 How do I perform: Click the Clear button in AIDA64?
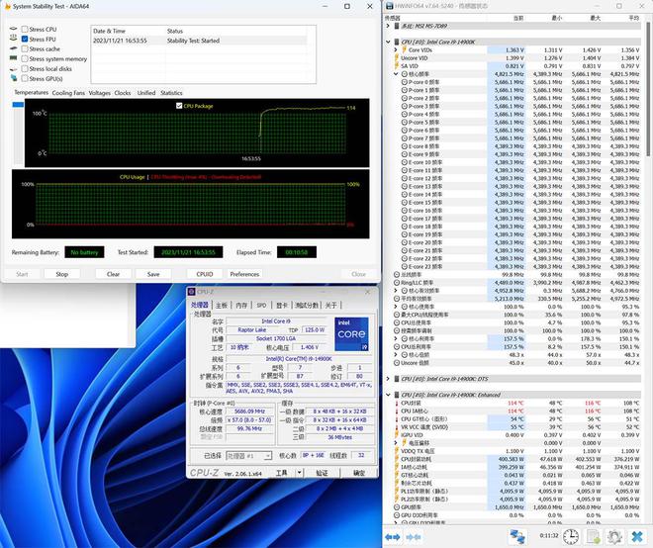[113, 274]
